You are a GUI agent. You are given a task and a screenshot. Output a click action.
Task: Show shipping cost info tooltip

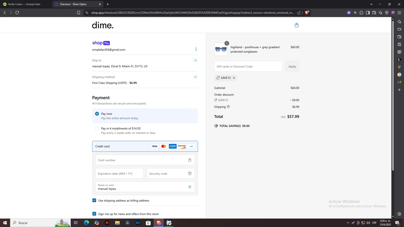click(x=228, y=107)
